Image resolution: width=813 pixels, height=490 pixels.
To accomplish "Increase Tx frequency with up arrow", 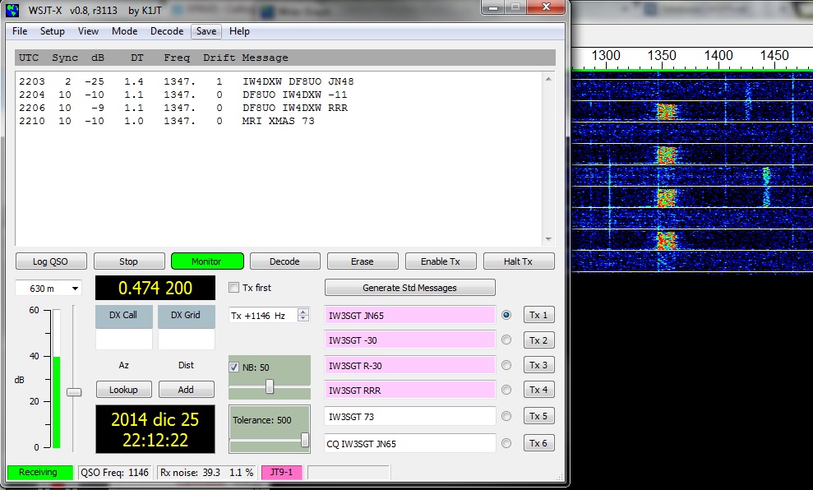I will click(303, 312).
